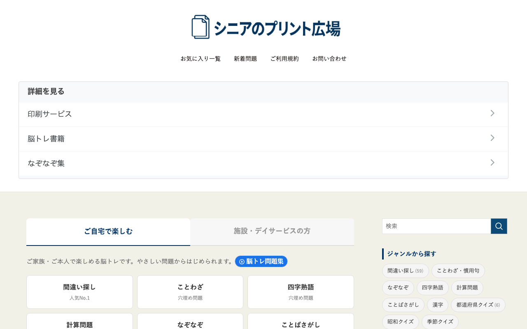Select the 都道府県クイズ (6) genre tag
This screenshot has height=329, width=527.
(x=478, y=305)
